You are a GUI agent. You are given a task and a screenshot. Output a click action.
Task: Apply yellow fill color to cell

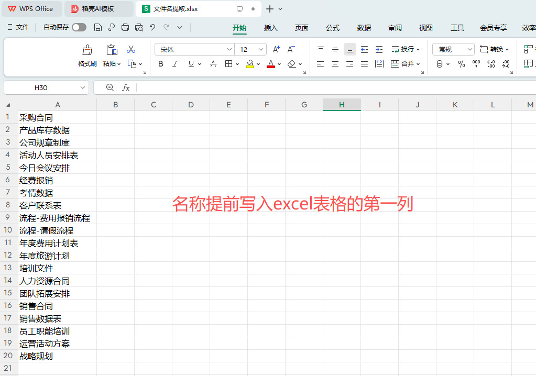coord(250,64)
